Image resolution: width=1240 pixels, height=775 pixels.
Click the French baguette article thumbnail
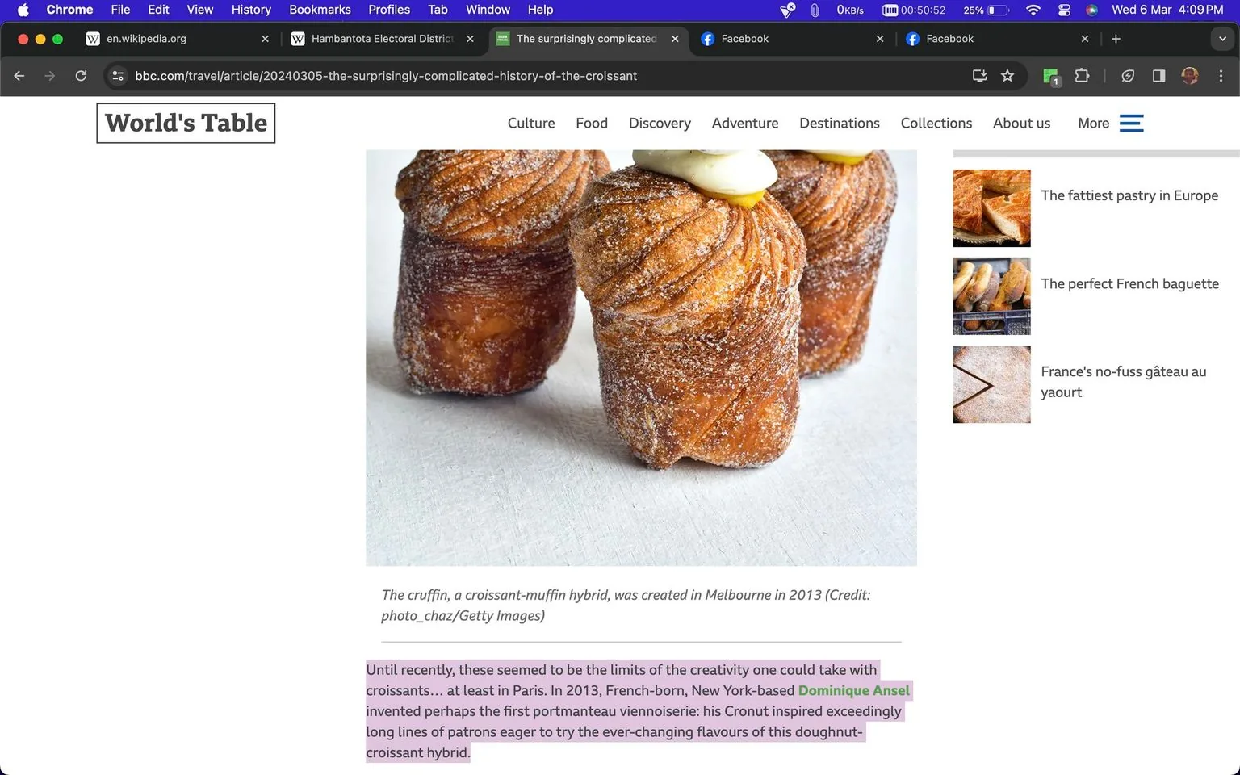click(991, 295)
